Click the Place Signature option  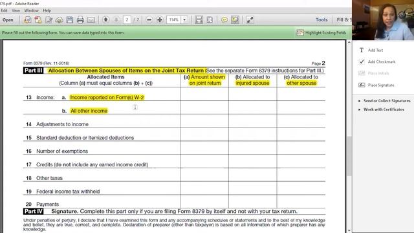376,85
